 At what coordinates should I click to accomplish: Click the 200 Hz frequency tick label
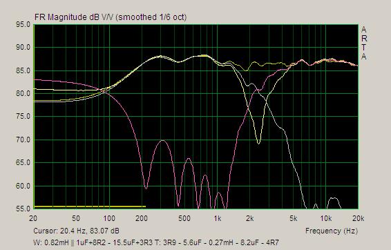(142, 219)
